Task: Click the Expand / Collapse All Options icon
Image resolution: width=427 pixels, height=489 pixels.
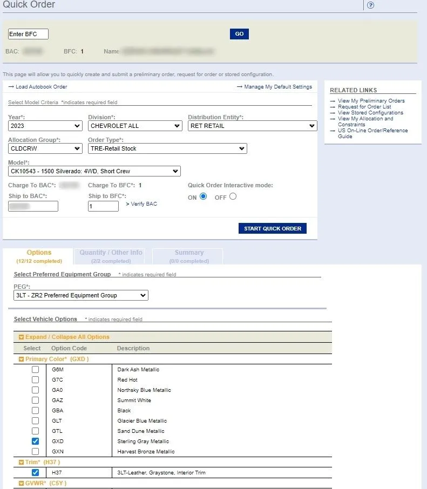Action: [x=21, y=337]
